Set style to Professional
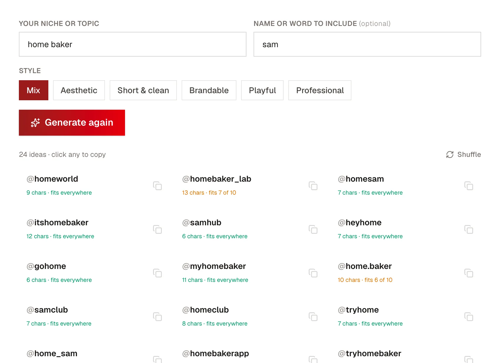Image resolution: width=500 pixels, height=363 pixels. click(320, 90)
